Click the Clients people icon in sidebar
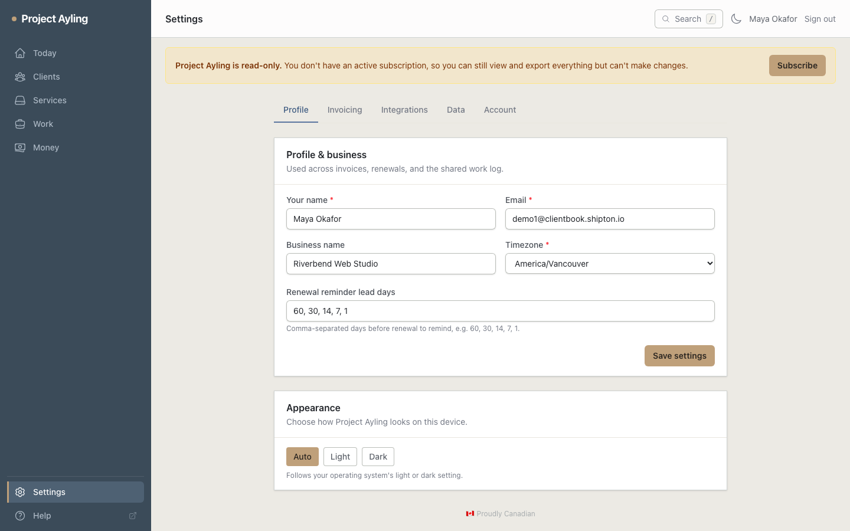Image resolution: width=850 pixels, height=531 pixels. click(20, 77)
